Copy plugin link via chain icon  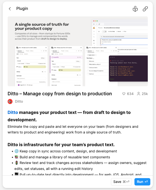click(x=145, y=9)
